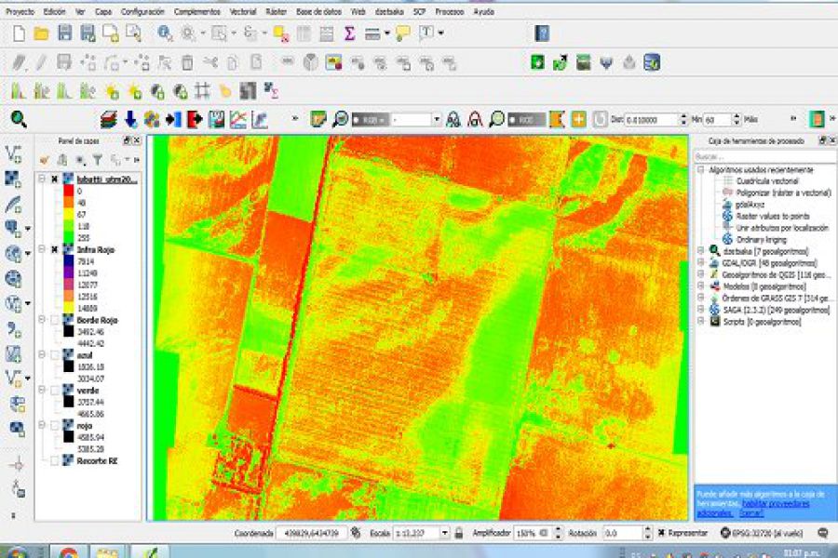Show the Recorte RE layer
838x558 pixels.
55,461
